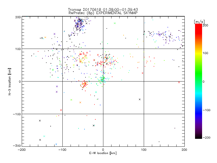Click the colorbar tick label -200
Screen dimensions: 217x163
[x=206, y=137]
